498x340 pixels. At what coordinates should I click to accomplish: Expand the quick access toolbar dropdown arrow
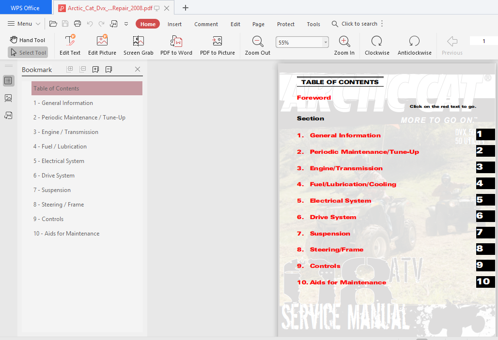pyautogui.click(x=126, y=24)
